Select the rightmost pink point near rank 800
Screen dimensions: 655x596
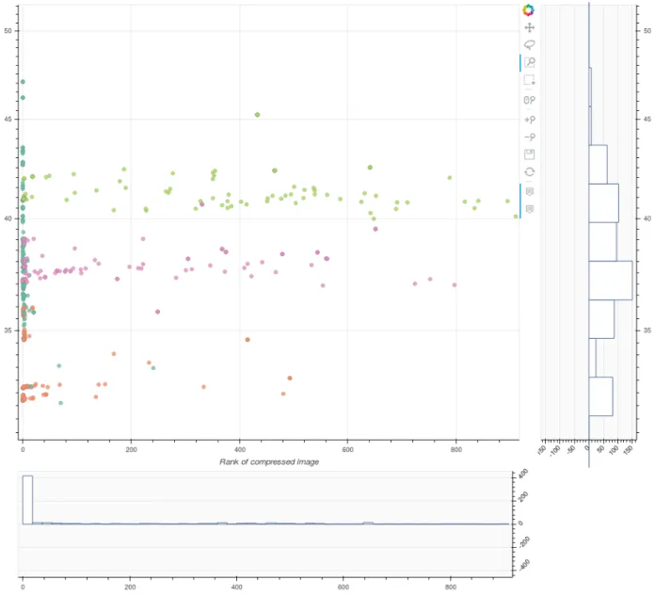click(455, 285)
